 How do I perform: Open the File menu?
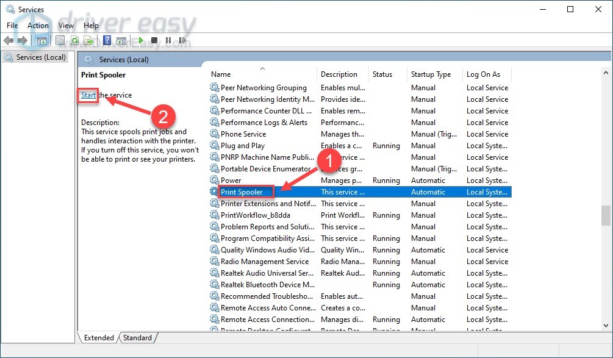click(12, 26)
